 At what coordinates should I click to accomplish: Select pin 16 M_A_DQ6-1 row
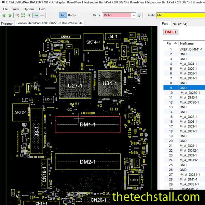tap(184, 122)
